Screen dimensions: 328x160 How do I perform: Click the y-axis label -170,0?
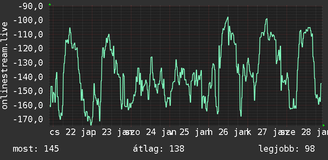point(28,119)
